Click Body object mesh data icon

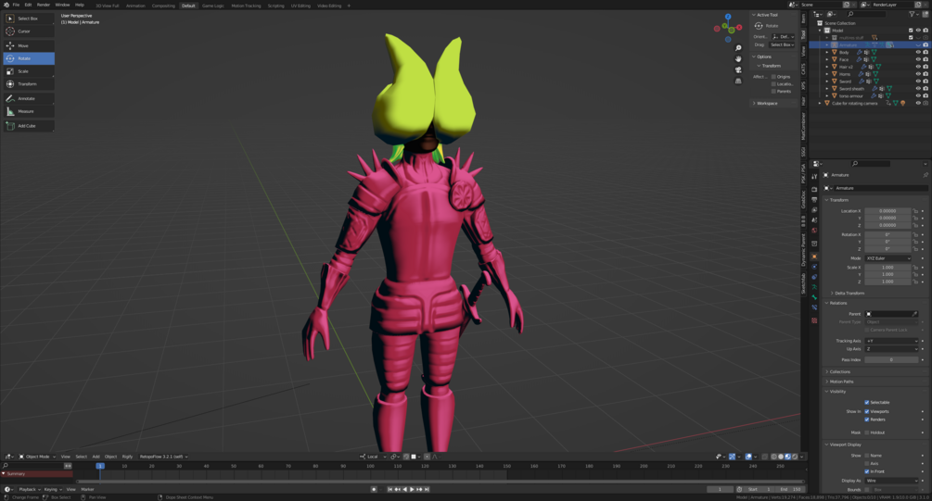[x=874, y=52]
